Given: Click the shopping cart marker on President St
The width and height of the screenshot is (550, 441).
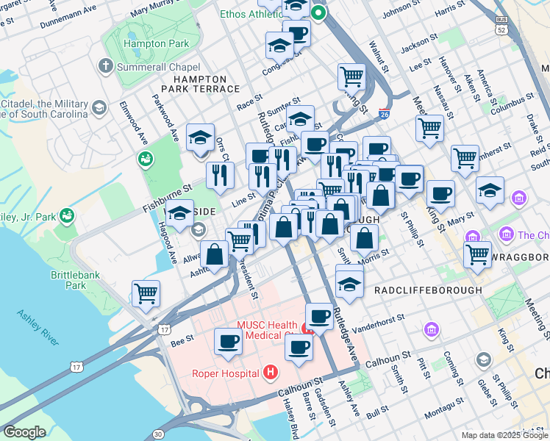Looking at the screenshot, I should tap(240, 244).
